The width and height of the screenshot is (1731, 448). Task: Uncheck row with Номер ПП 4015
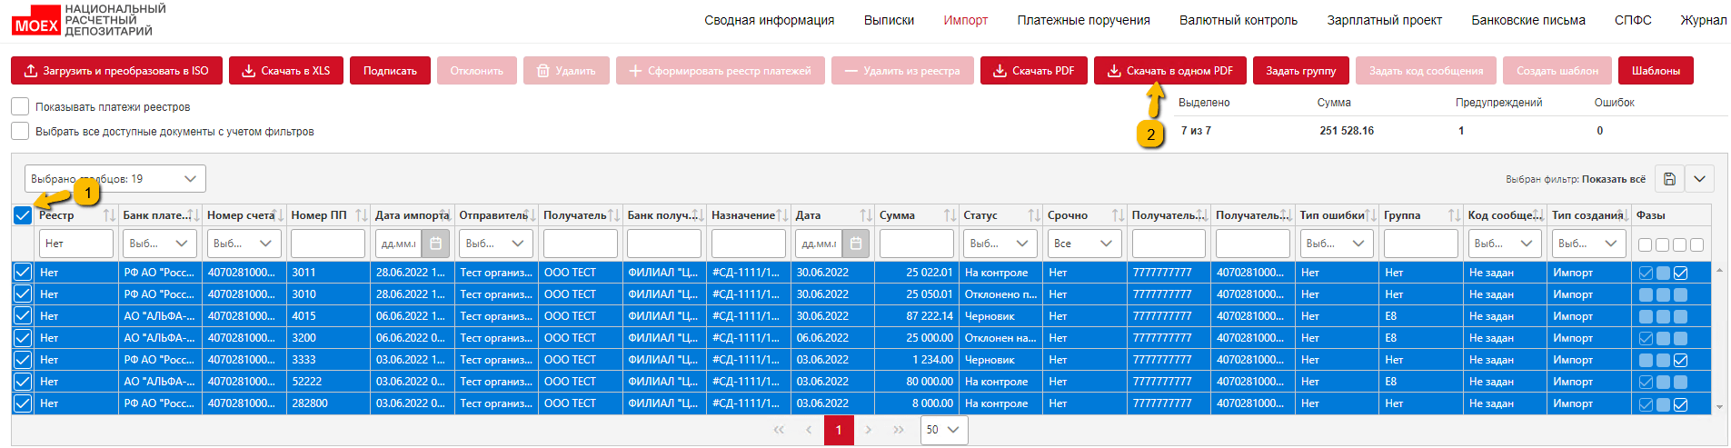23,316
